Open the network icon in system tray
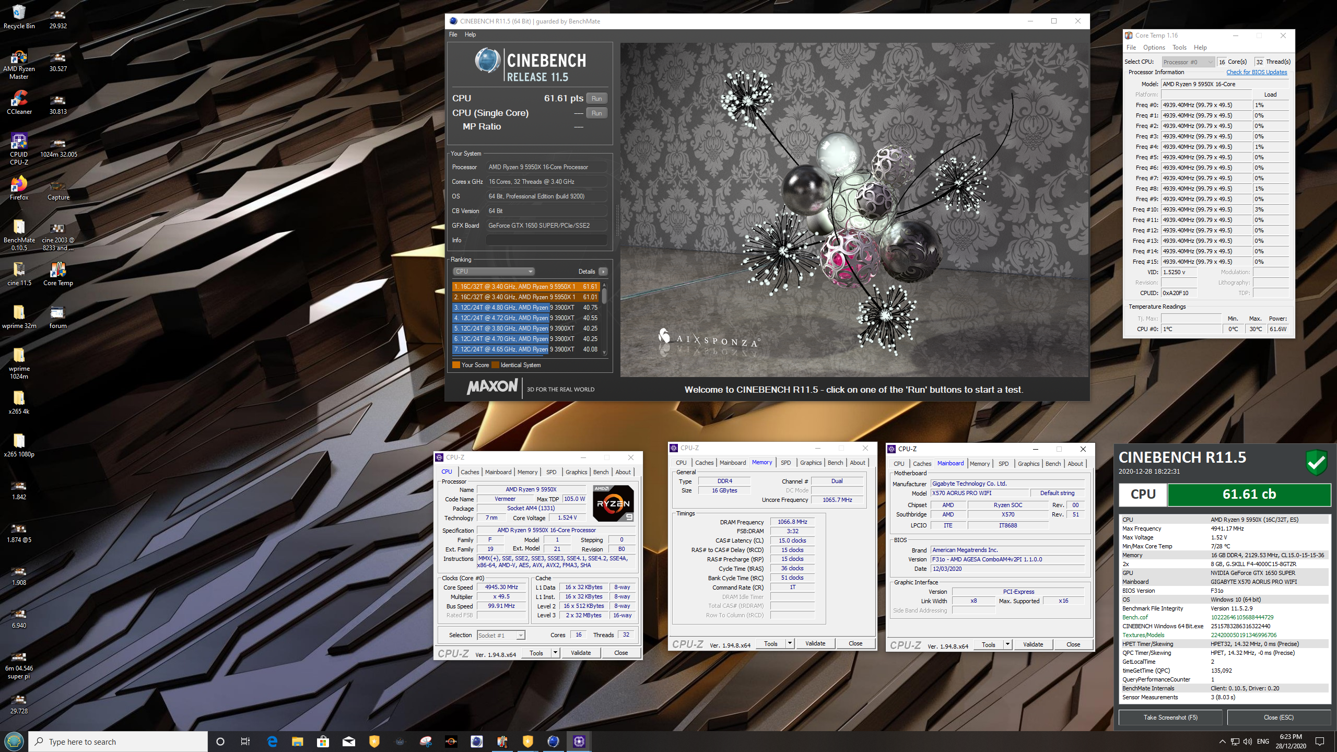This screenshot has width=1337, height=752. [1235, 742]
